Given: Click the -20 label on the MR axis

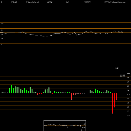Looking at the screenshot, I should pos(128,99).
